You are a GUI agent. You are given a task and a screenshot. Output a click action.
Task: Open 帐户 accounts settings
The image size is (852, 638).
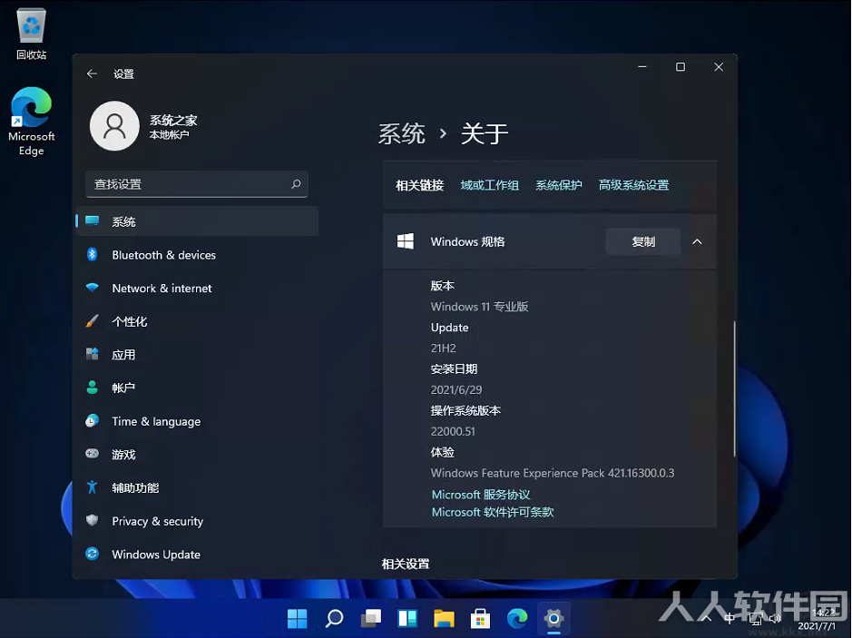tap(197, 388)
